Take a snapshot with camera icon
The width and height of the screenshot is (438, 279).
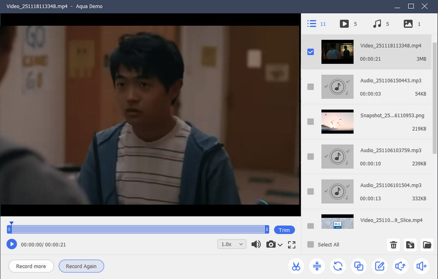[x=270, y=245]
